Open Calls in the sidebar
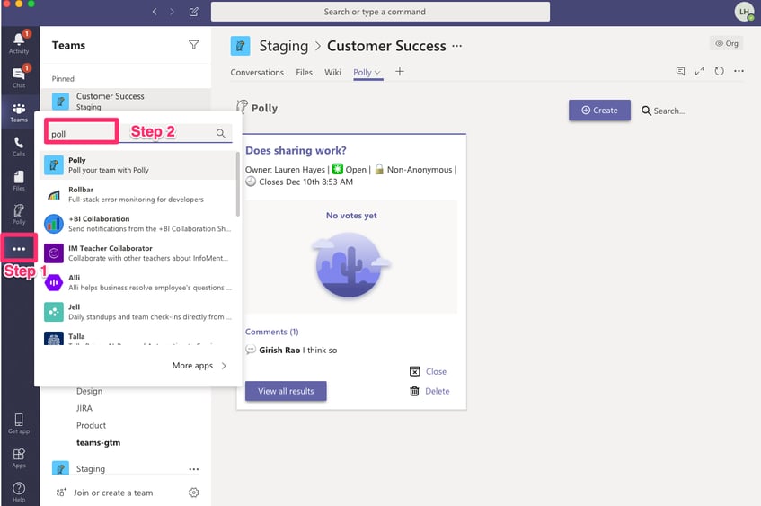 (19, 146)
